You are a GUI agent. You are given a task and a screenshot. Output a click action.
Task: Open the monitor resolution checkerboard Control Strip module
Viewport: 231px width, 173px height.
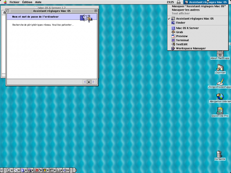53,170
